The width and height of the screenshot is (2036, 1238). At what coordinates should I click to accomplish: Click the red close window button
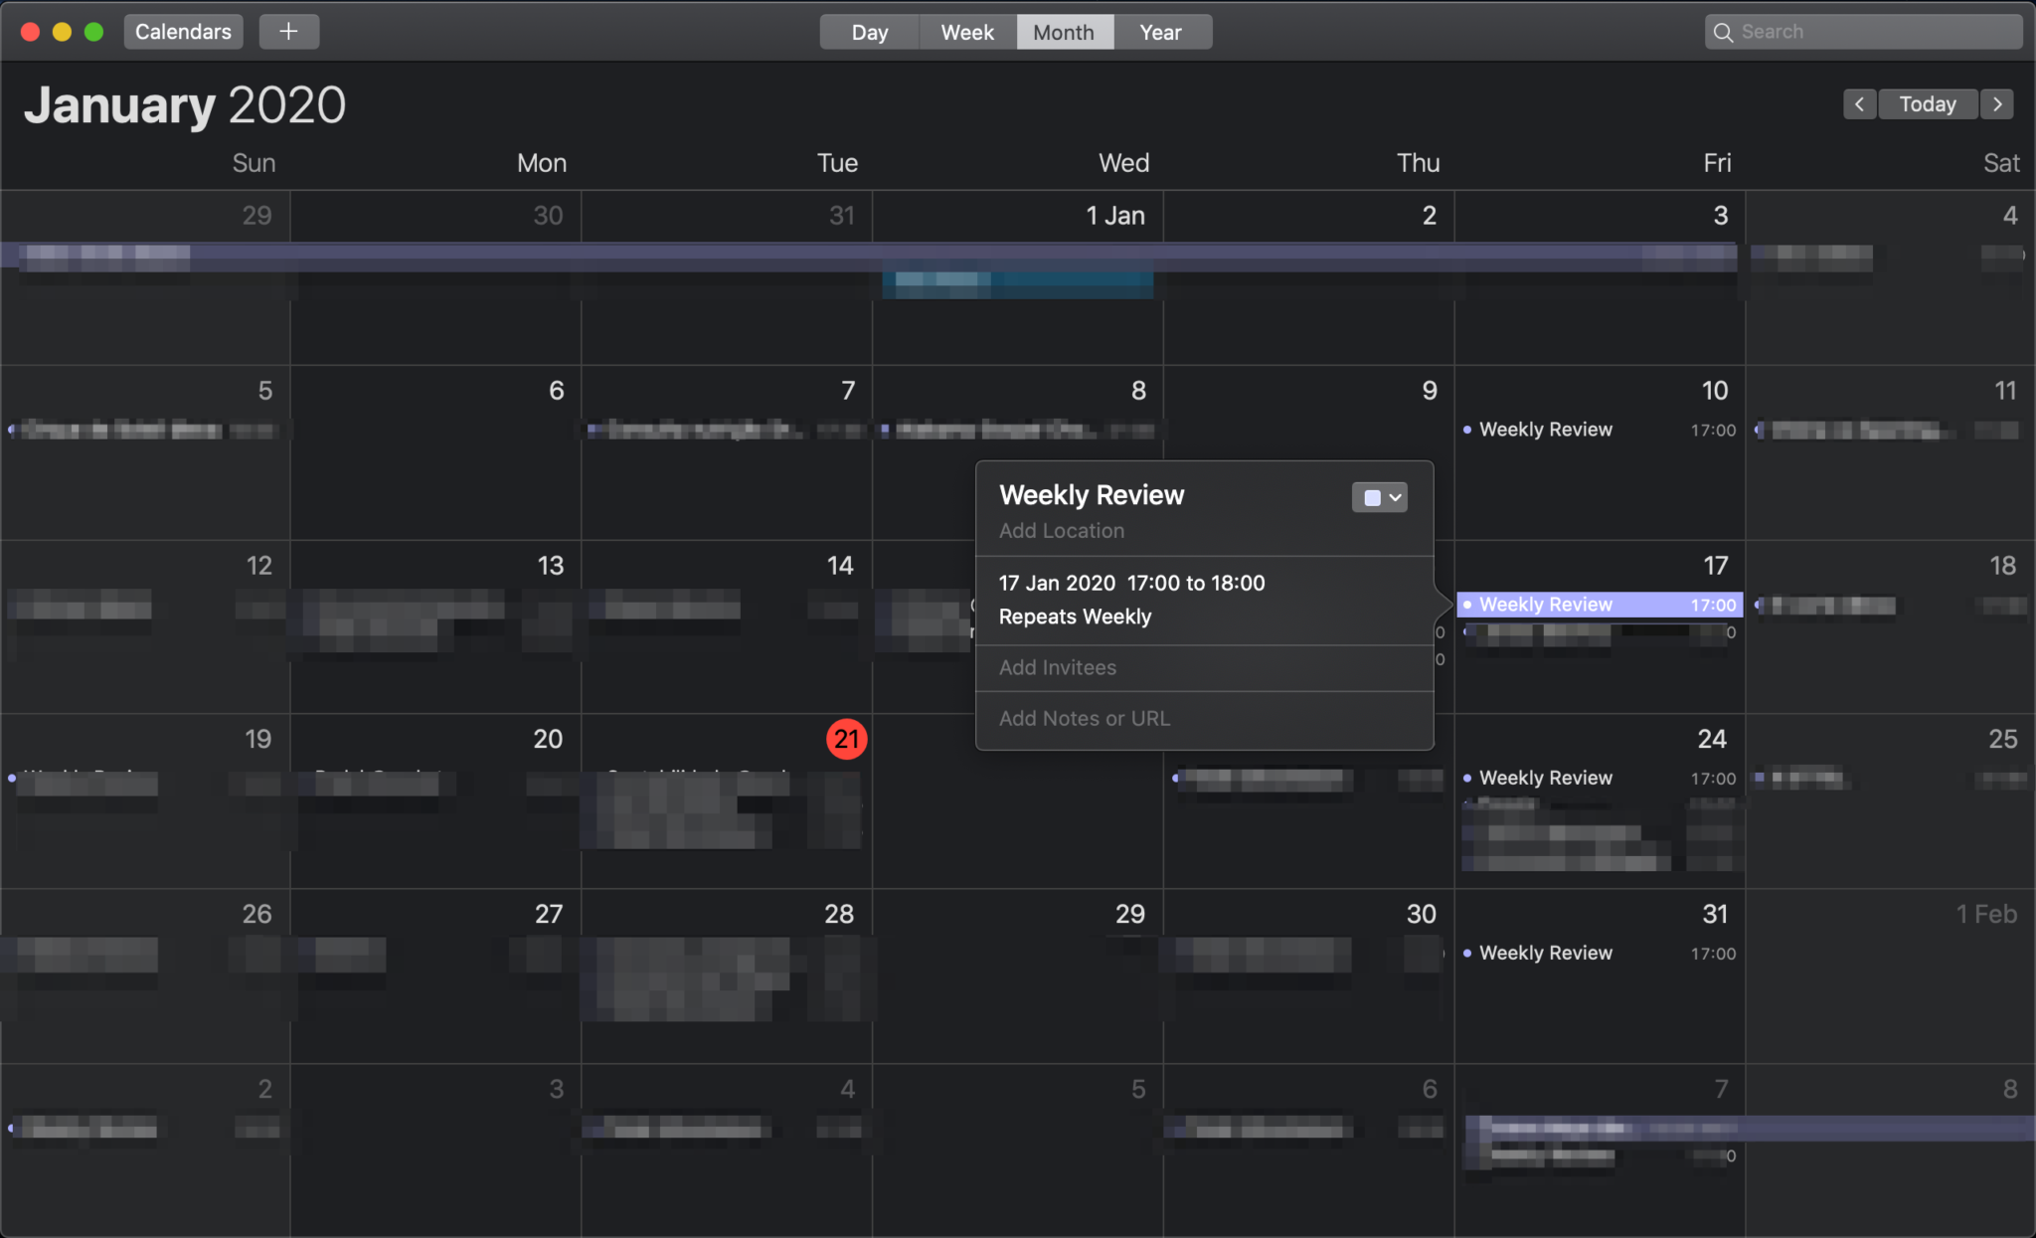30,32
